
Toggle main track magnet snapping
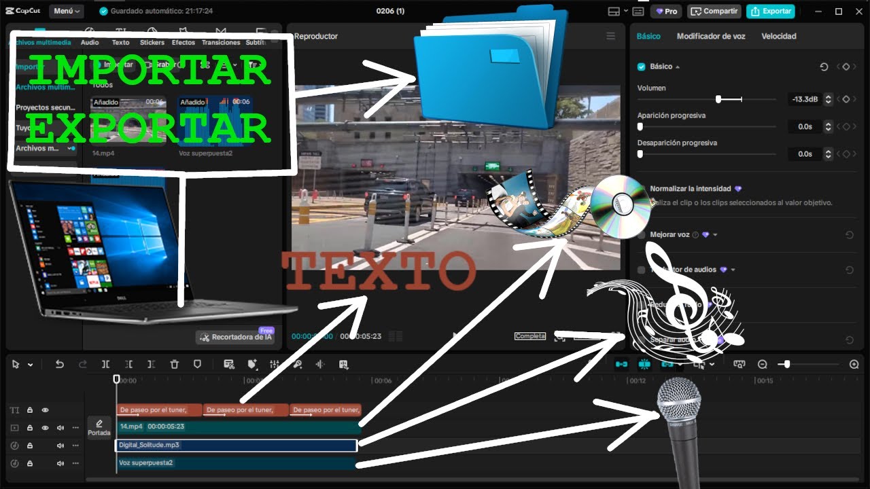click(621, 364)
